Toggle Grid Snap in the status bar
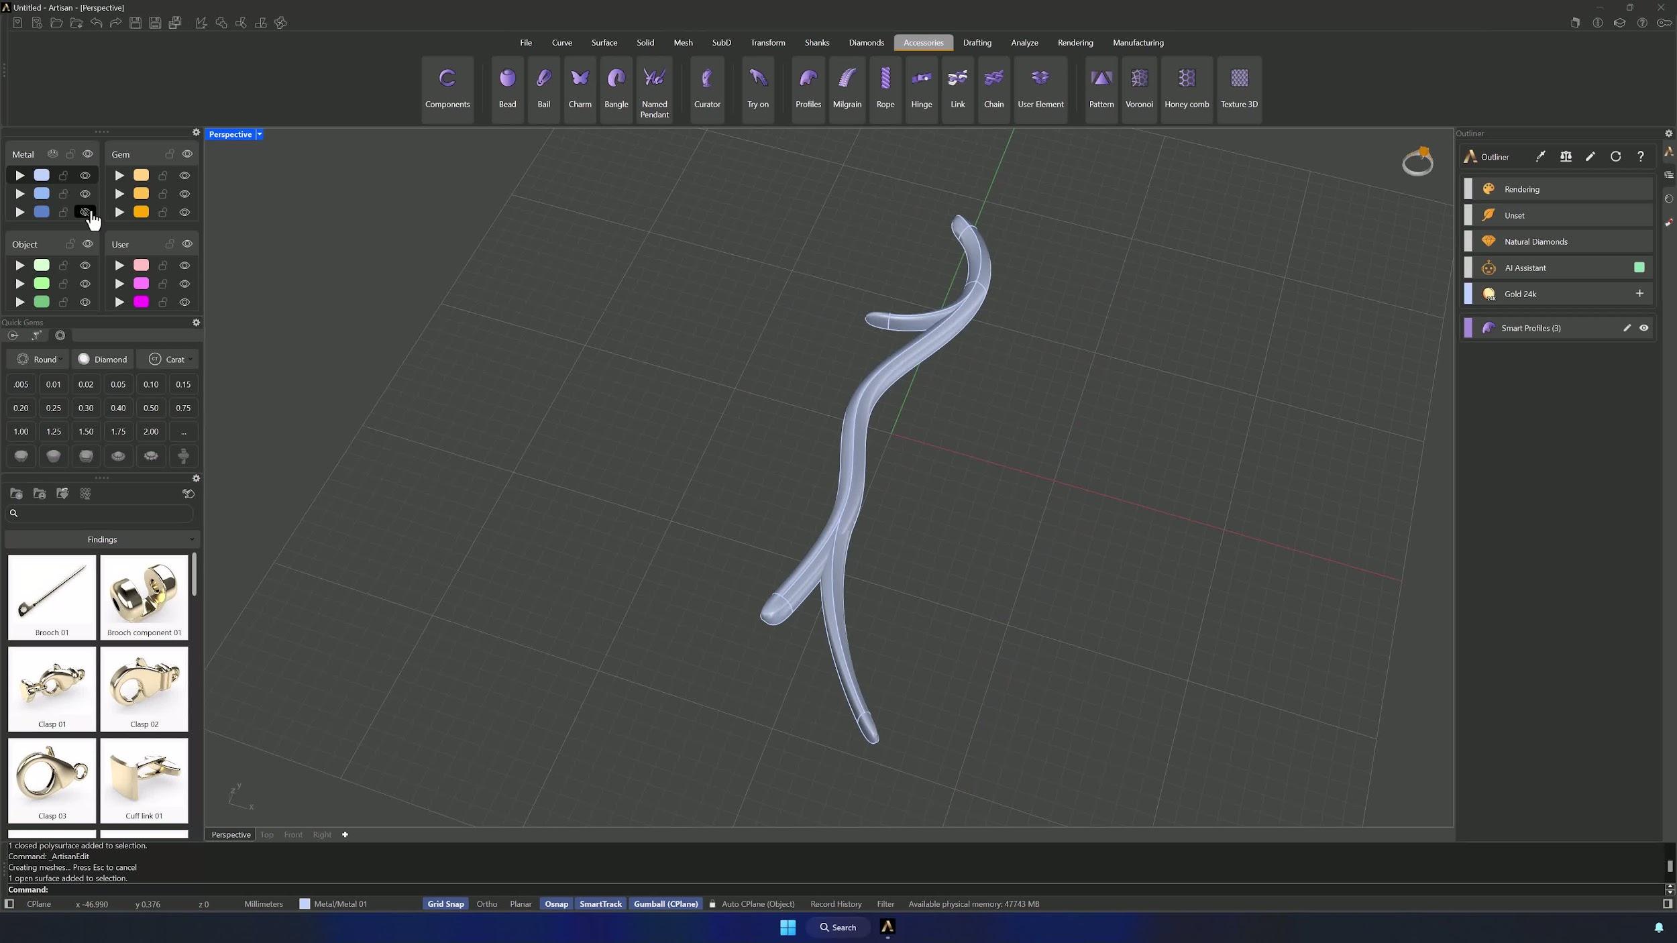Screen dimensions: 1677x943 pos(445,904)
